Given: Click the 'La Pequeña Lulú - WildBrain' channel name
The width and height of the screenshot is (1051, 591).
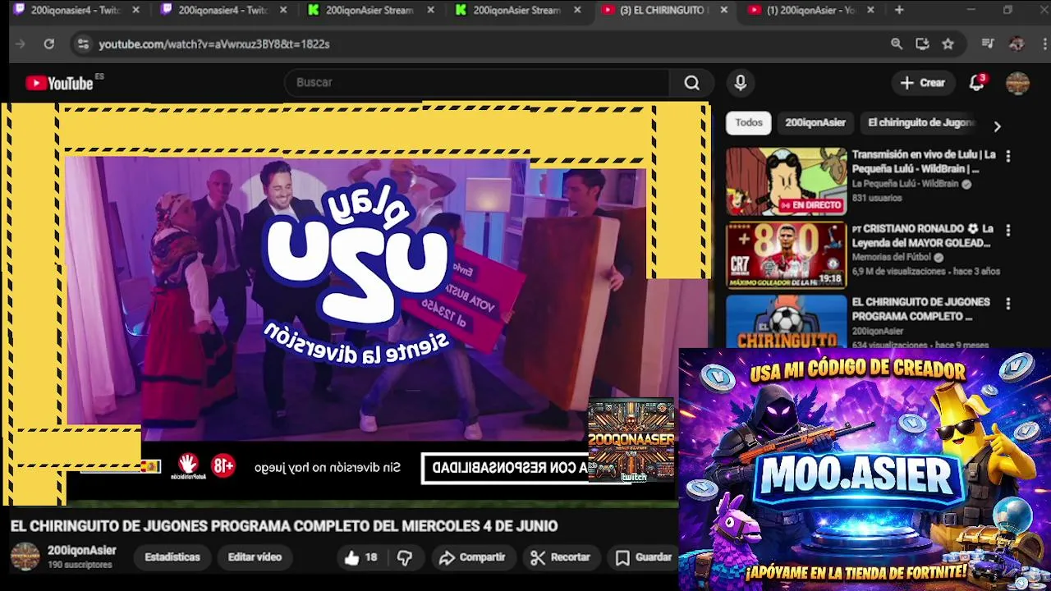Looking at the screenshot, I should [x=905, y=184].
